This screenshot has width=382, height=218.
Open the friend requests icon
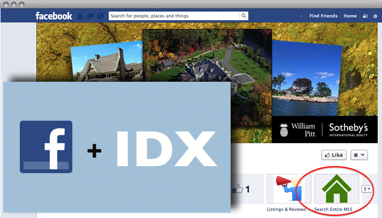(80, 17)
